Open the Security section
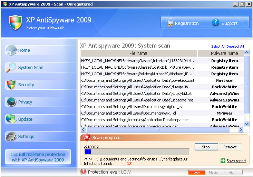253x177 pixels. coord(40,85)
